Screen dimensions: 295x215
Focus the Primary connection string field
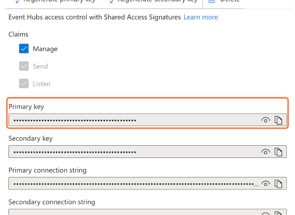(135, 184)
